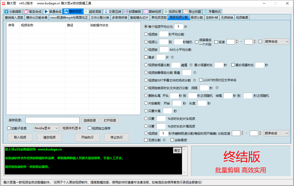Open lower 顺序合成 dropdown beside 分段变速
Screen dimensions: 294x186
pos(276,133)
